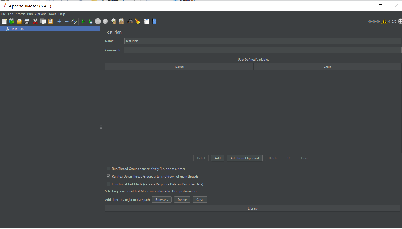Click the 0/0 thread count indicator
Screen dimensions: 402x229
tap(394, 22)
